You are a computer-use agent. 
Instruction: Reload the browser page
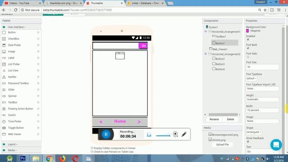16,10
